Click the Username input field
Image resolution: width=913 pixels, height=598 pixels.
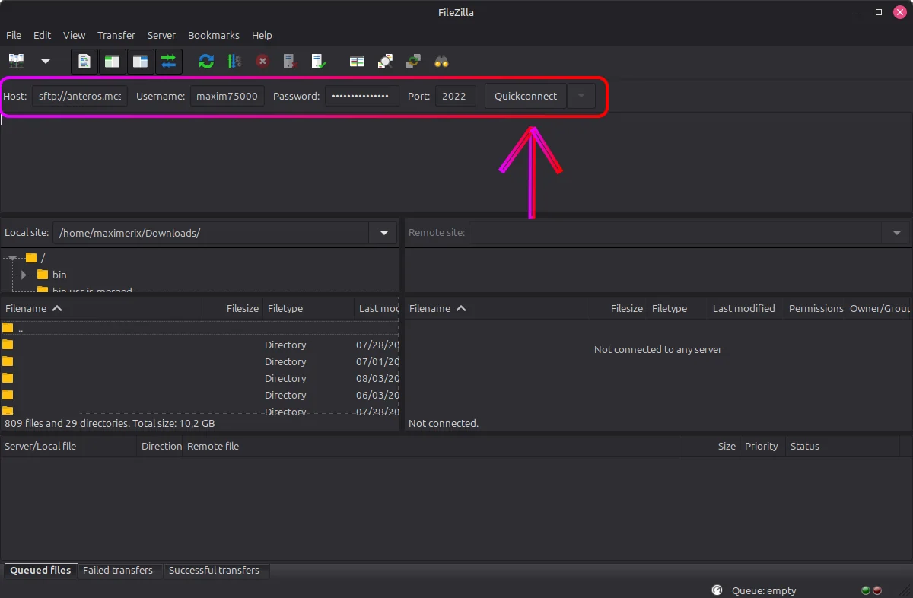click(x=227, y=96)
